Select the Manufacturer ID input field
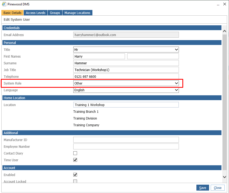This screenshot has width=229, height=193. tap(126, 140)
